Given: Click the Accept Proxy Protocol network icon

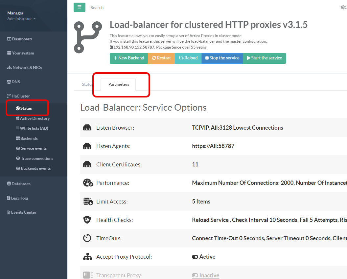Looking at the screenshot, I should [x=87, y=257].
